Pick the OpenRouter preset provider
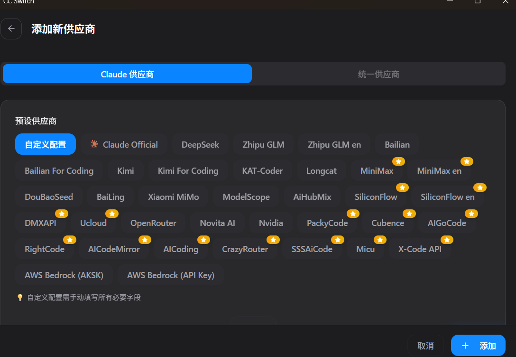Viewport: 516px width, 357px height. 153,223
